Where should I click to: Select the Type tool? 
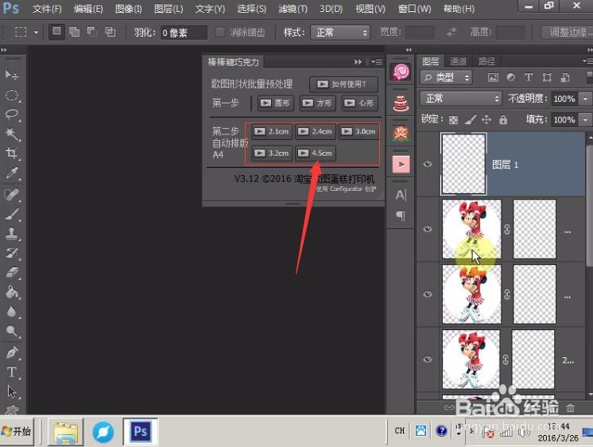click(12, 372)
